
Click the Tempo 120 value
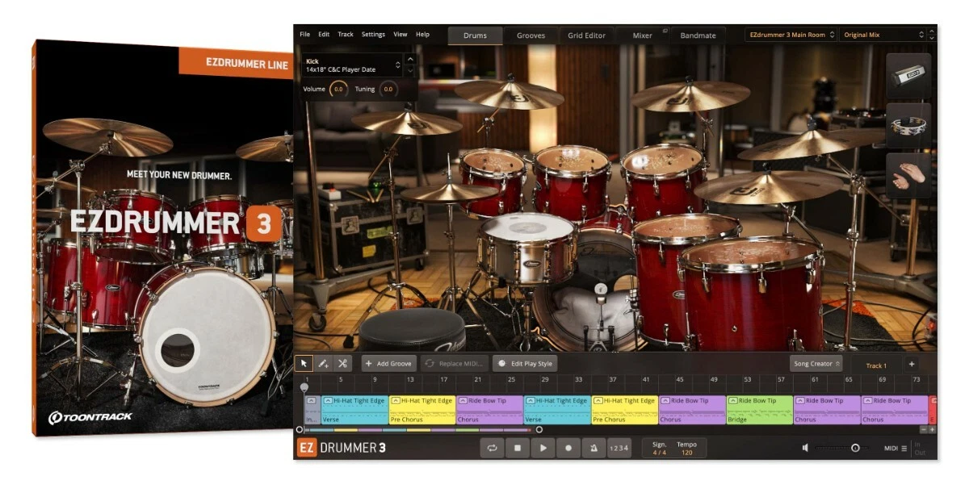pyautogui.click(x=687, y=453)
